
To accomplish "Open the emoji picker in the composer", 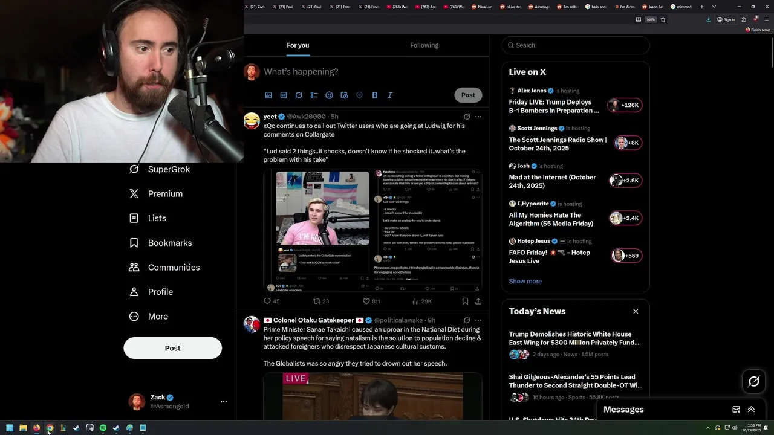I will pos(329,95).
